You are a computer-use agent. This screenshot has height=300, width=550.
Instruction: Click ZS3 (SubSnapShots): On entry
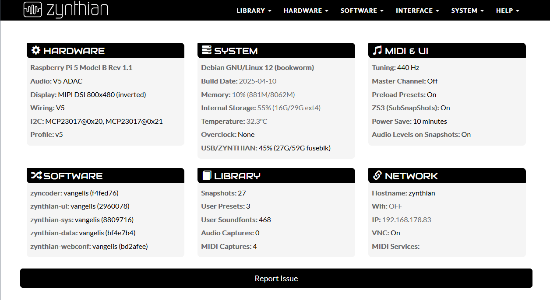(411, 108)
